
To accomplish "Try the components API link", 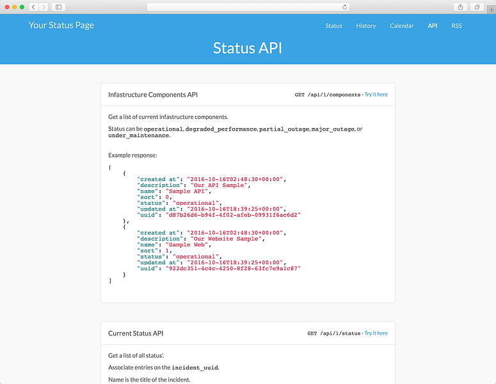I will [376, 95].
